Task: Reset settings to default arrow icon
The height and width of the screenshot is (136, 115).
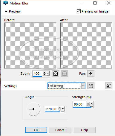Action: (x=109, y=86)
